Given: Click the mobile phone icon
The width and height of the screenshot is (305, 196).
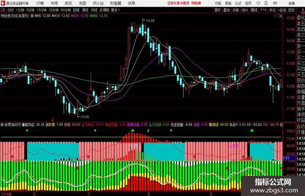Looking at the screenshot, I should tap(266, 3).
